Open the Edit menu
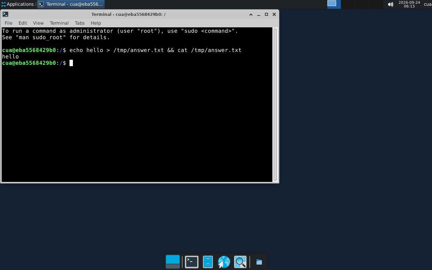Screen dimensions: 432x270 23,23
